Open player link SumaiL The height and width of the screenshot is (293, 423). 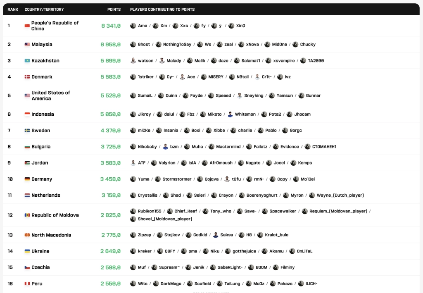point(145,95)
